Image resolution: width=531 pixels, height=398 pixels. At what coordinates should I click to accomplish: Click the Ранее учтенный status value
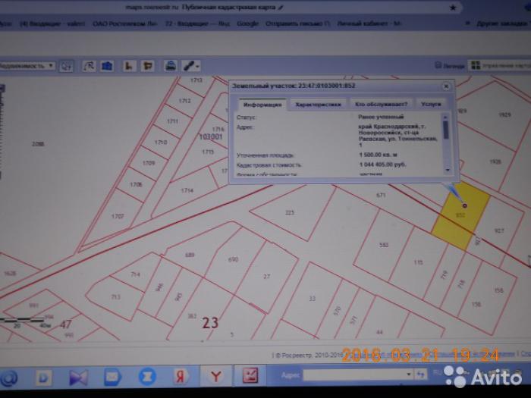coord(381,117)
